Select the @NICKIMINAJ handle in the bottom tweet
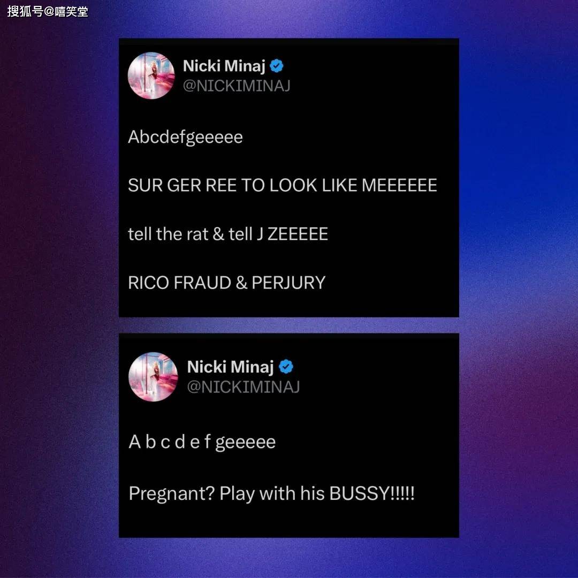578x578 pixels. [x=244, y=387]
